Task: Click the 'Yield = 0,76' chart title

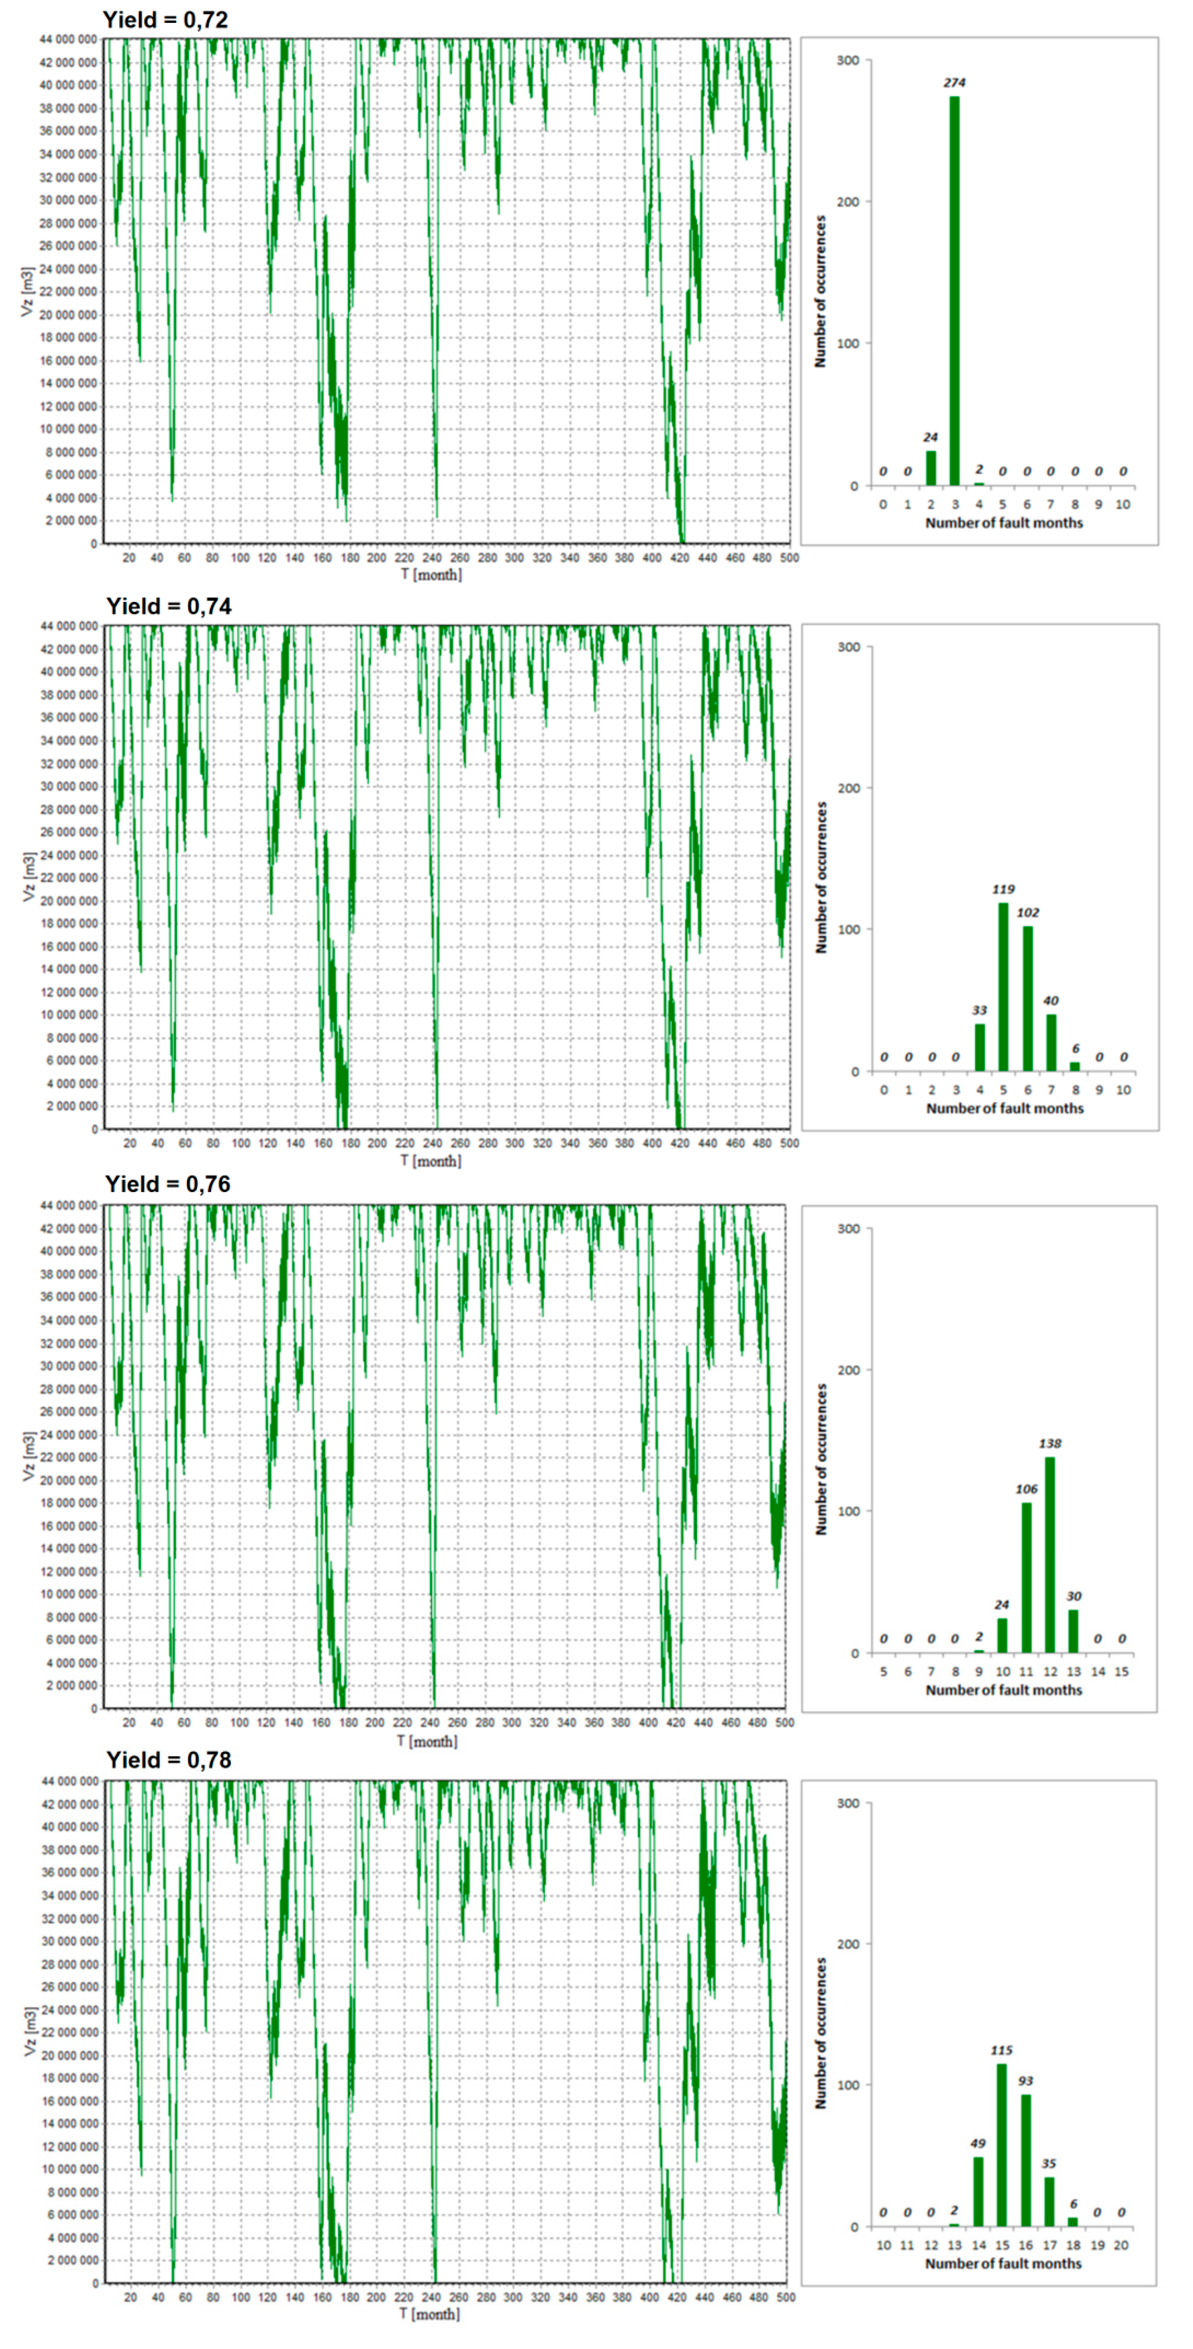Action: pos(168,1184)
